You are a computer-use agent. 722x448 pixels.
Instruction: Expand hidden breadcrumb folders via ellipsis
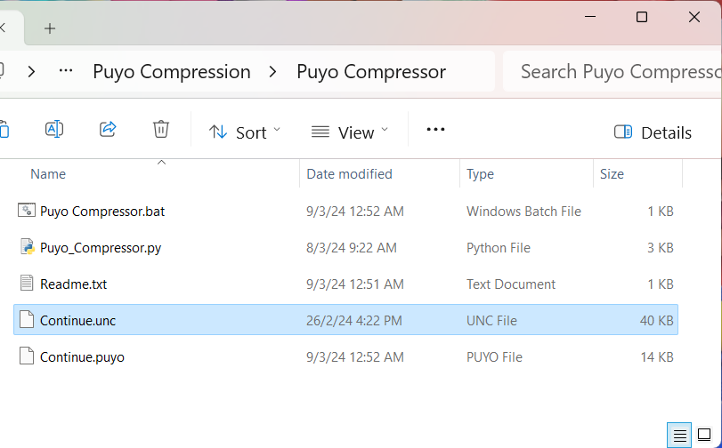pos(66,71)
